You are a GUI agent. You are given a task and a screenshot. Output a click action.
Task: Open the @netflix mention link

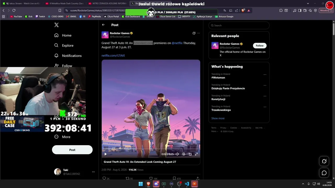pos(177,43)
